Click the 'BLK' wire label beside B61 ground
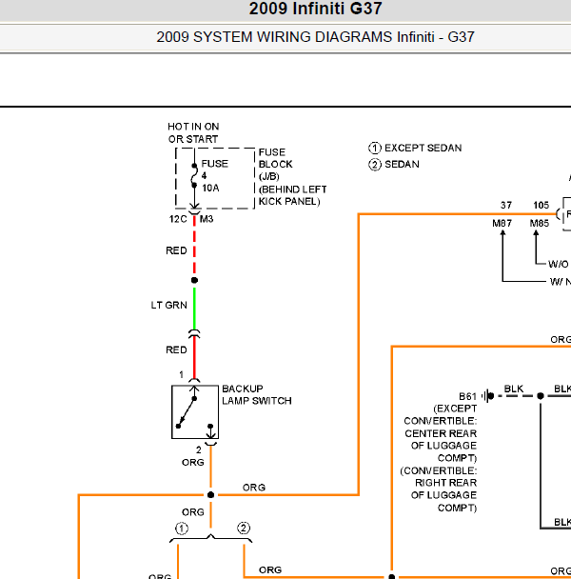This screenshot has width=571, height=579. 514,389
